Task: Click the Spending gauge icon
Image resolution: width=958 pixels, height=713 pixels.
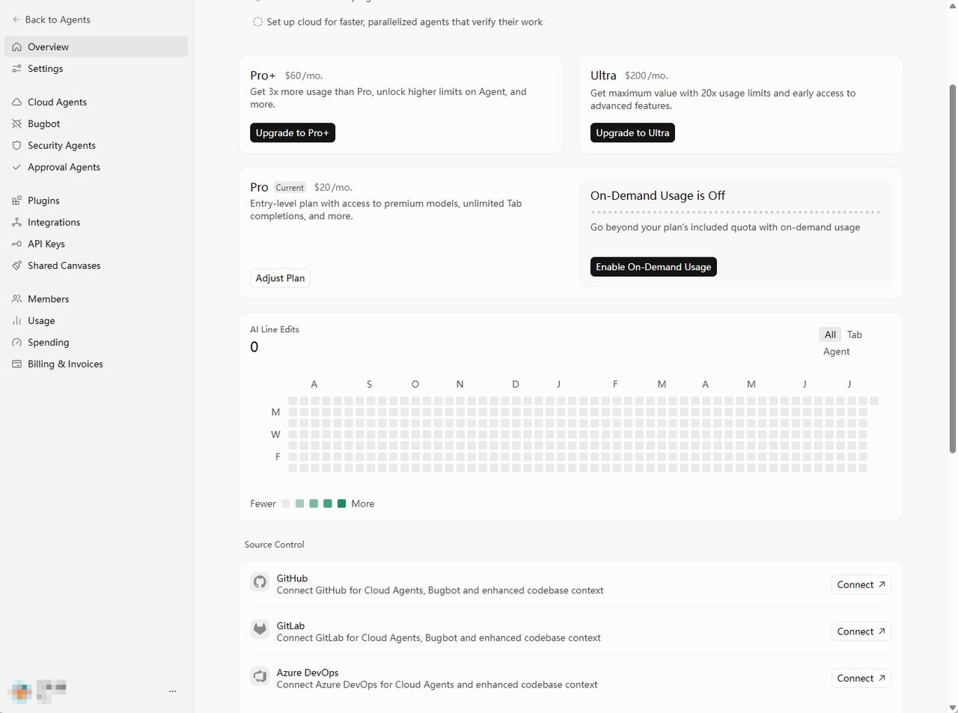Action: pyautogui.click(x=16, y=342)
